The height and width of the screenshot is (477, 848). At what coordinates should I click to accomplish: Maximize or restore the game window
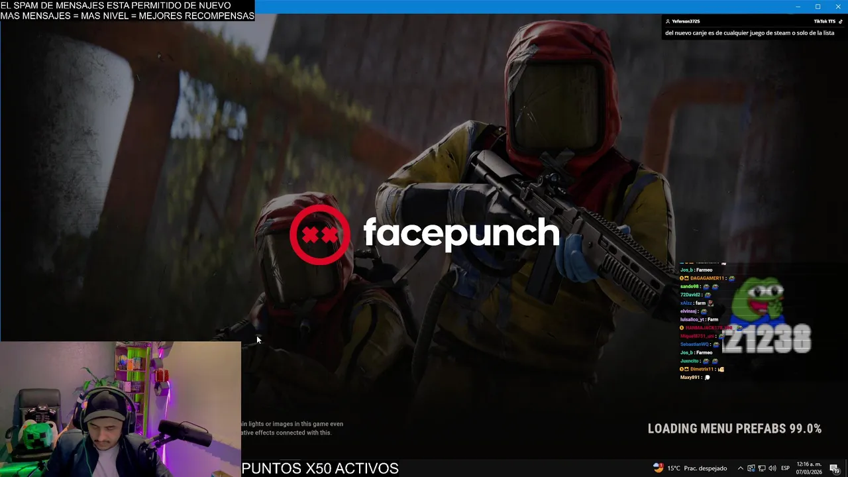pyautogui.click(x=818, y=7)
